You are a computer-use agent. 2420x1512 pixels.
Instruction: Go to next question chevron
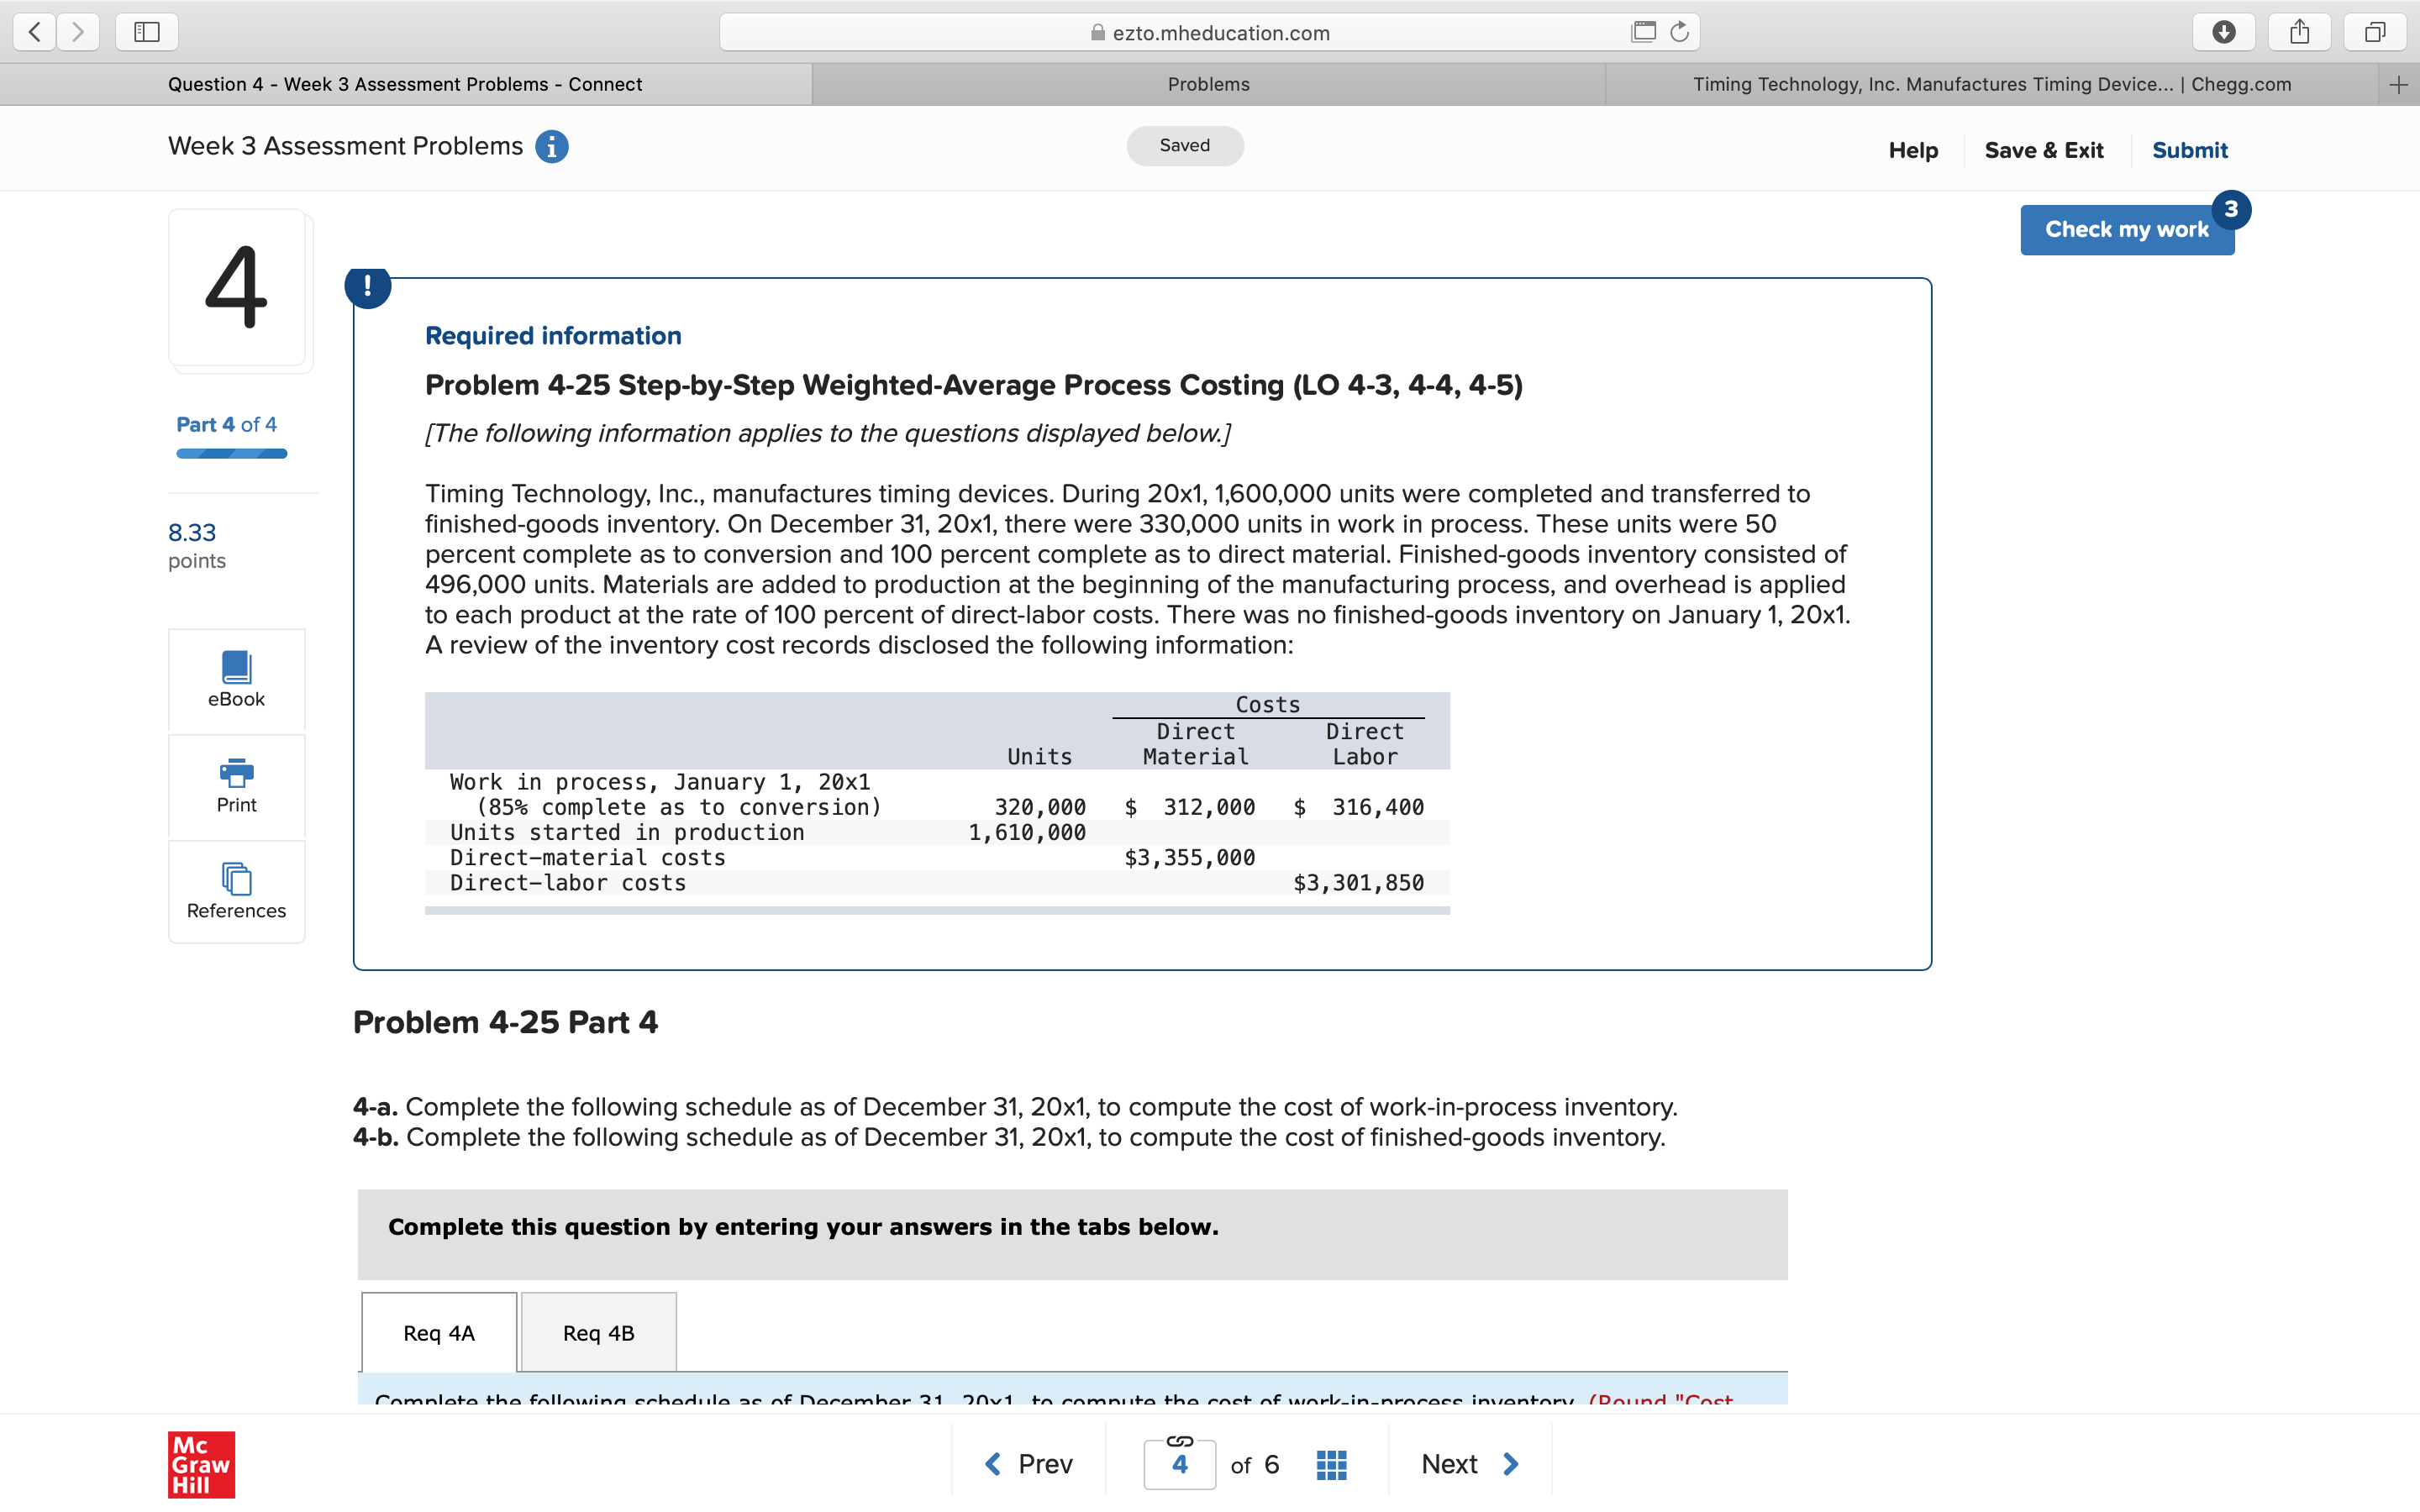tap(1510, 1464)
